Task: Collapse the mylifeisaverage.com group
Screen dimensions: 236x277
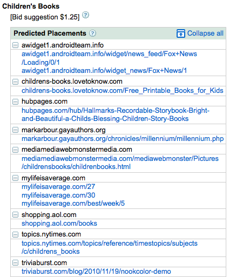Action: 16,178
